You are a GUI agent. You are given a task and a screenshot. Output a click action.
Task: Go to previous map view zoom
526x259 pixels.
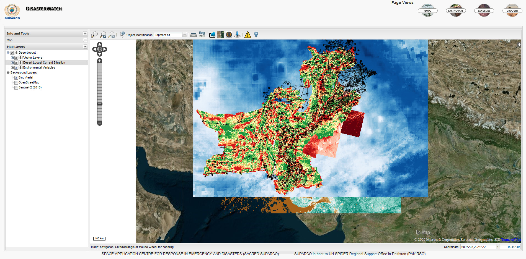[103, 35]
